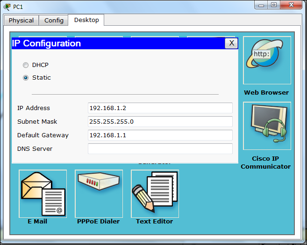Launch the Cisco IP Communicator icon
The width and height of the screenshot is (307, 245).
pyautogui.click(x=267, y=126)
